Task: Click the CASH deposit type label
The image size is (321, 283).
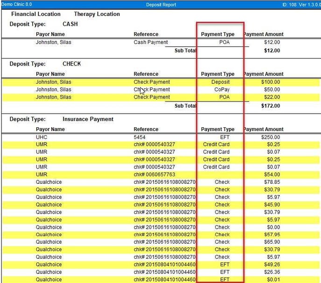Action: 70,24
